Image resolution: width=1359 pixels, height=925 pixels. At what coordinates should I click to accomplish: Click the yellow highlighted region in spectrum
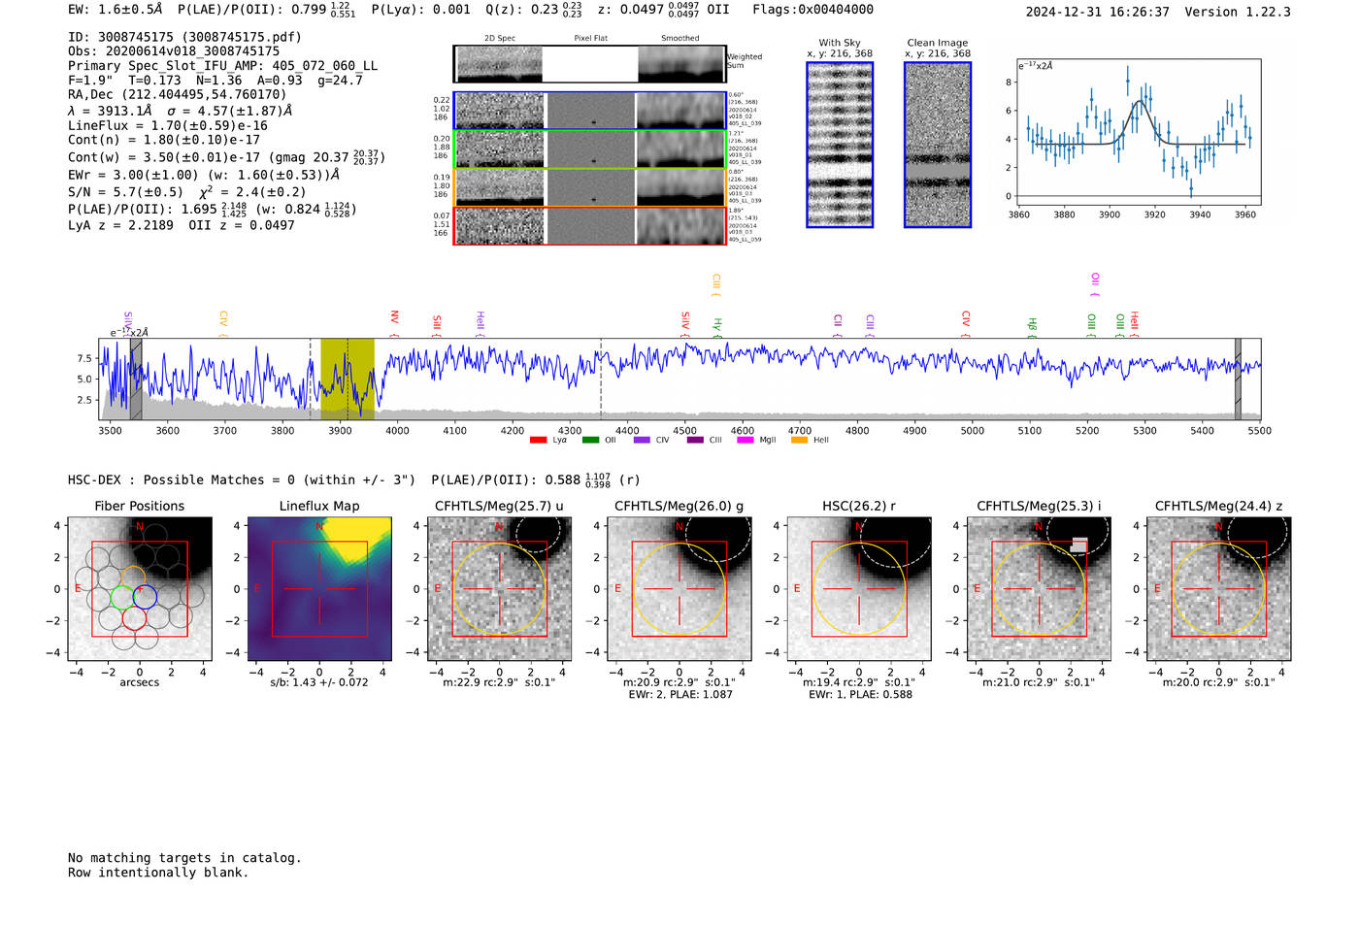point(348,380)
